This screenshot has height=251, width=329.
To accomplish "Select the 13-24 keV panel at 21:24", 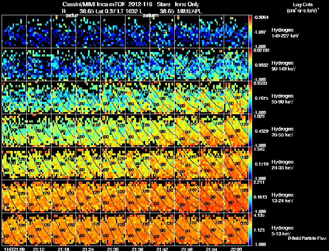I will 88,196.
